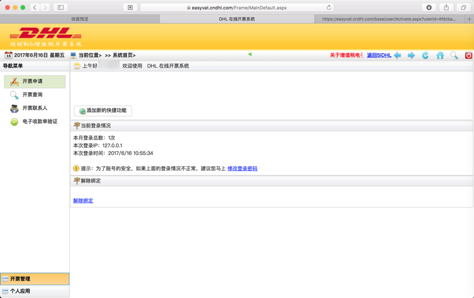The image size is (474, 298).
Task: Click yellow warning icon beside 提示
Action: pos(76,169)
